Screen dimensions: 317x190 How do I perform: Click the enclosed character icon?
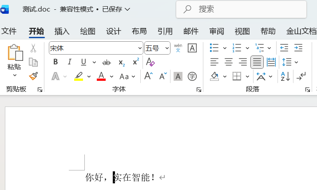click(192, 76)
